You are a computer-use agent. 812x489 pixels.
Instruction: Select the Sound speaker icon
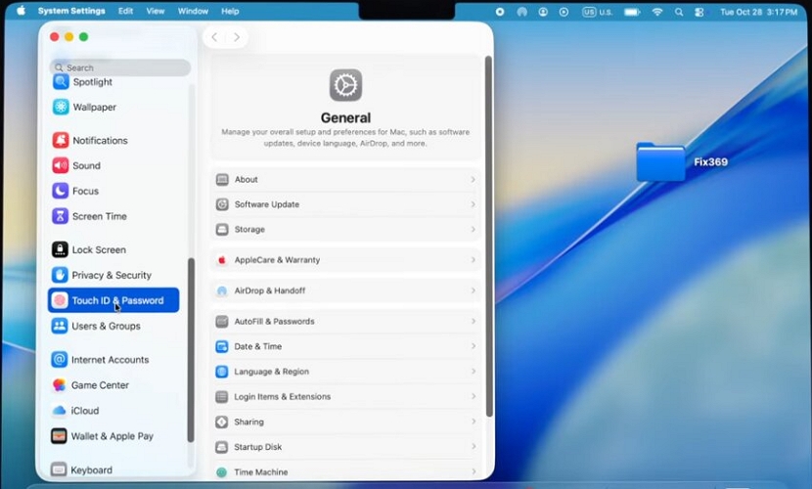(61, 165)
